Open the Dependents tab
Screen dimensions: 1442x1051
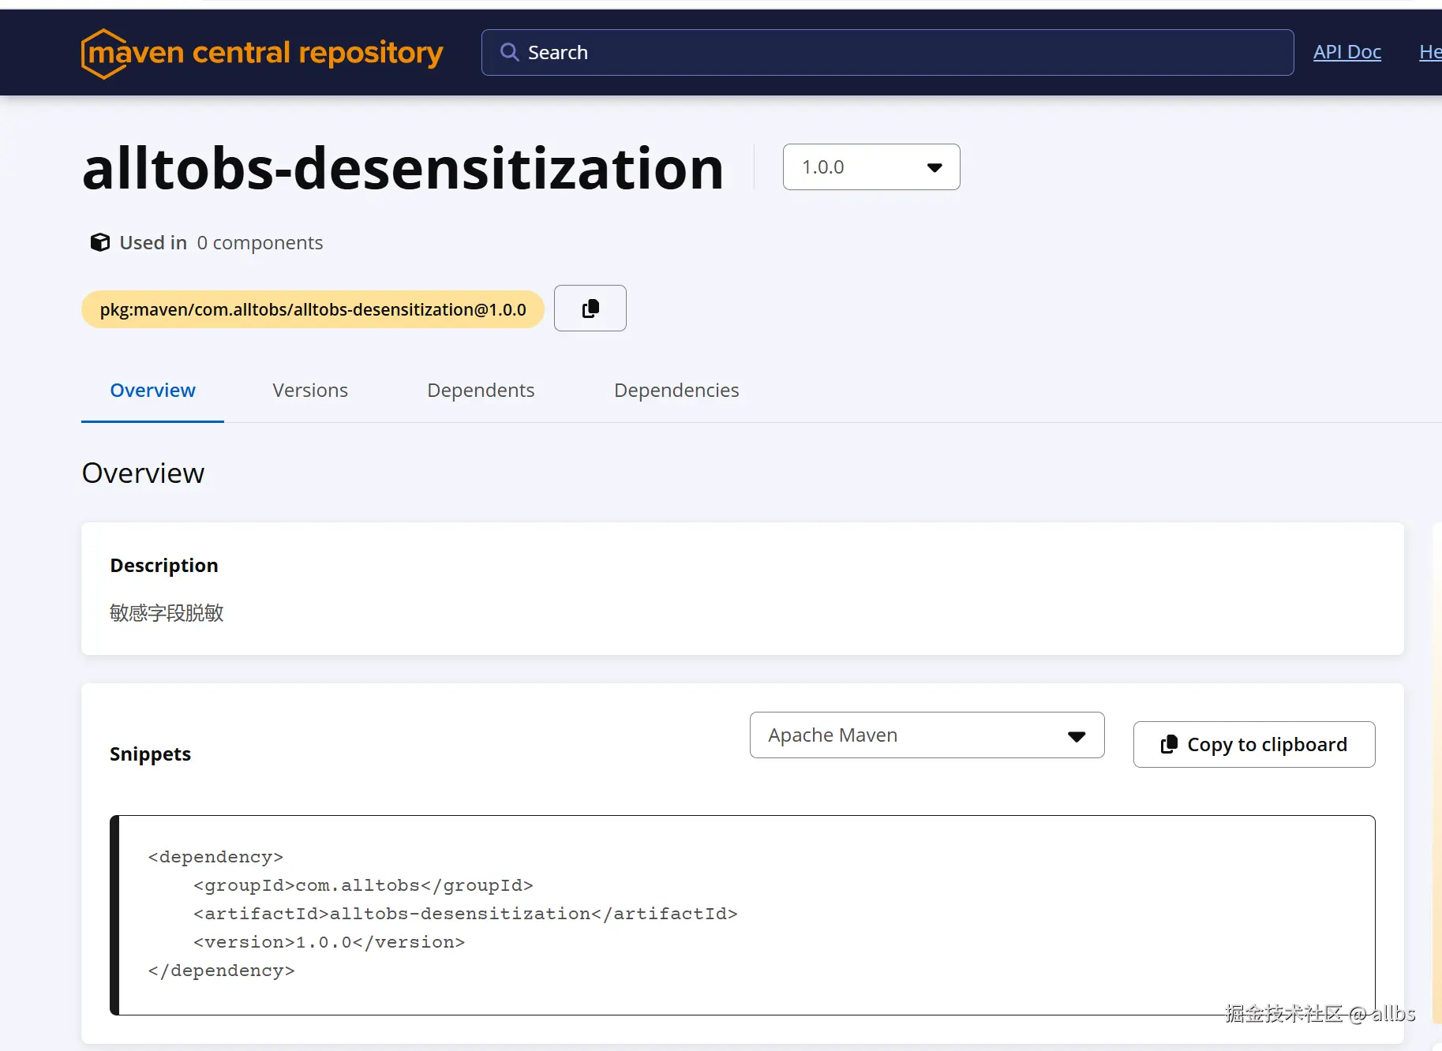tap(481, 391)
